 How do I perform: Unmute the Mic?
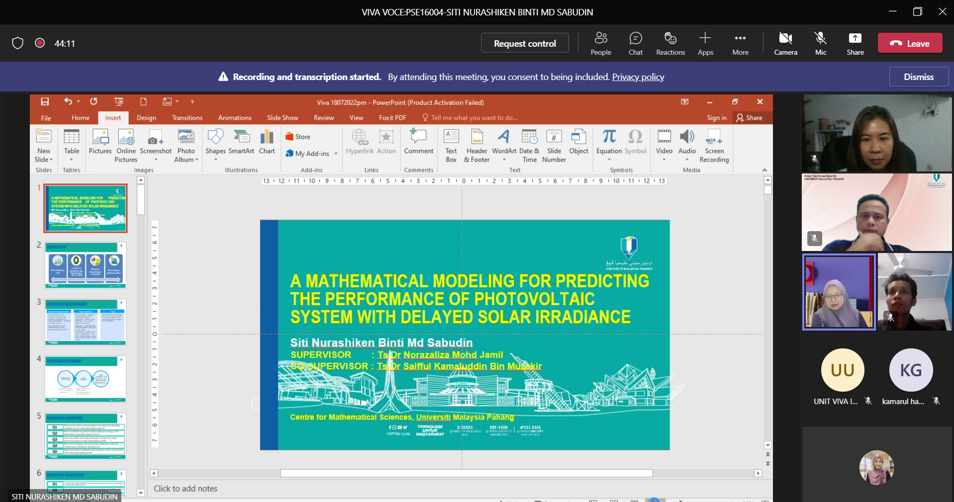pyautogui.click(x=821, y=43)
